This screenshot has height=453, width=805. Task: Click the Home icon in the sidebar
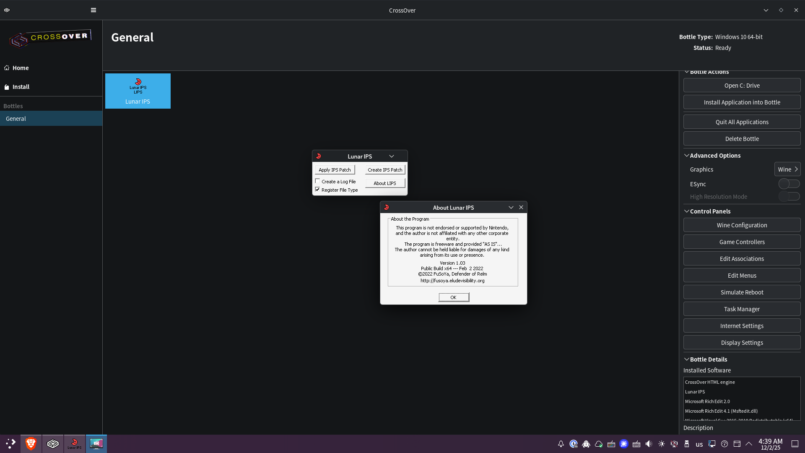(x=7, y=68)
